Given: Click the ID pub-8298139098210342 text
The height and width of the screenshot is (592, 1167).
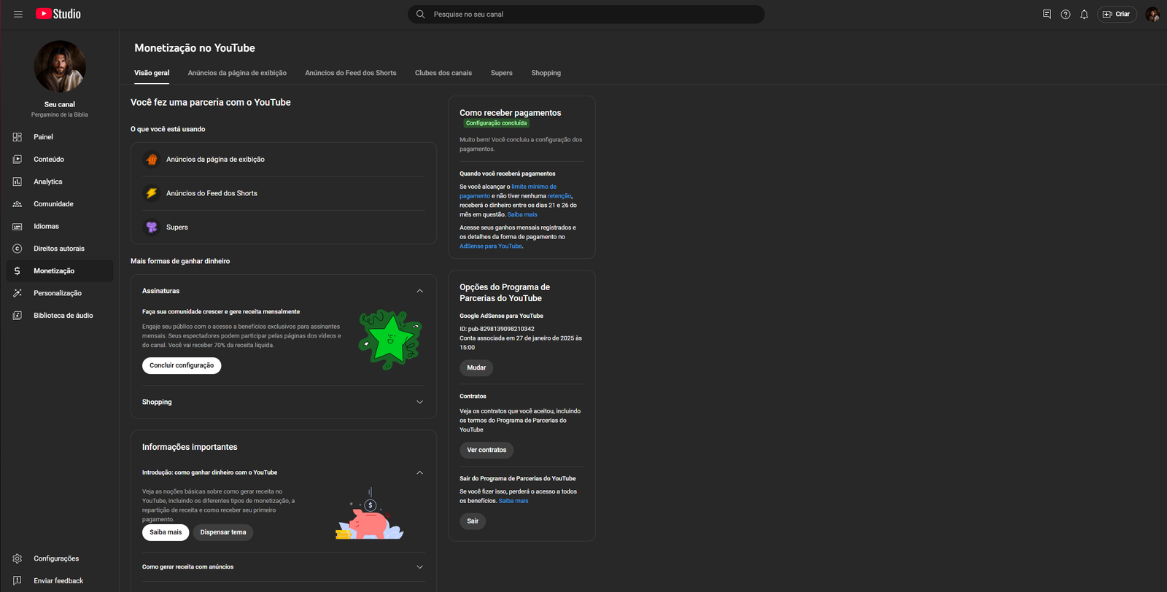Looking at the screenshot, I should pyautogui.click(x=497, y=329).
